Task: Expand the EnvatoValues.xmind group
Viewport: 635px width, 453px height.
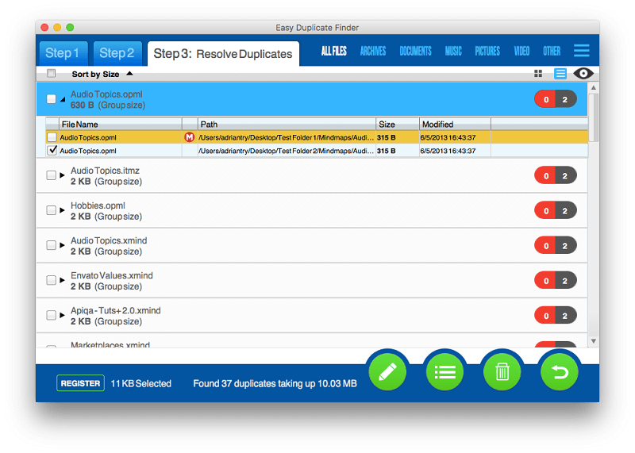Action: pyautogui.click(x=63, y=280)
